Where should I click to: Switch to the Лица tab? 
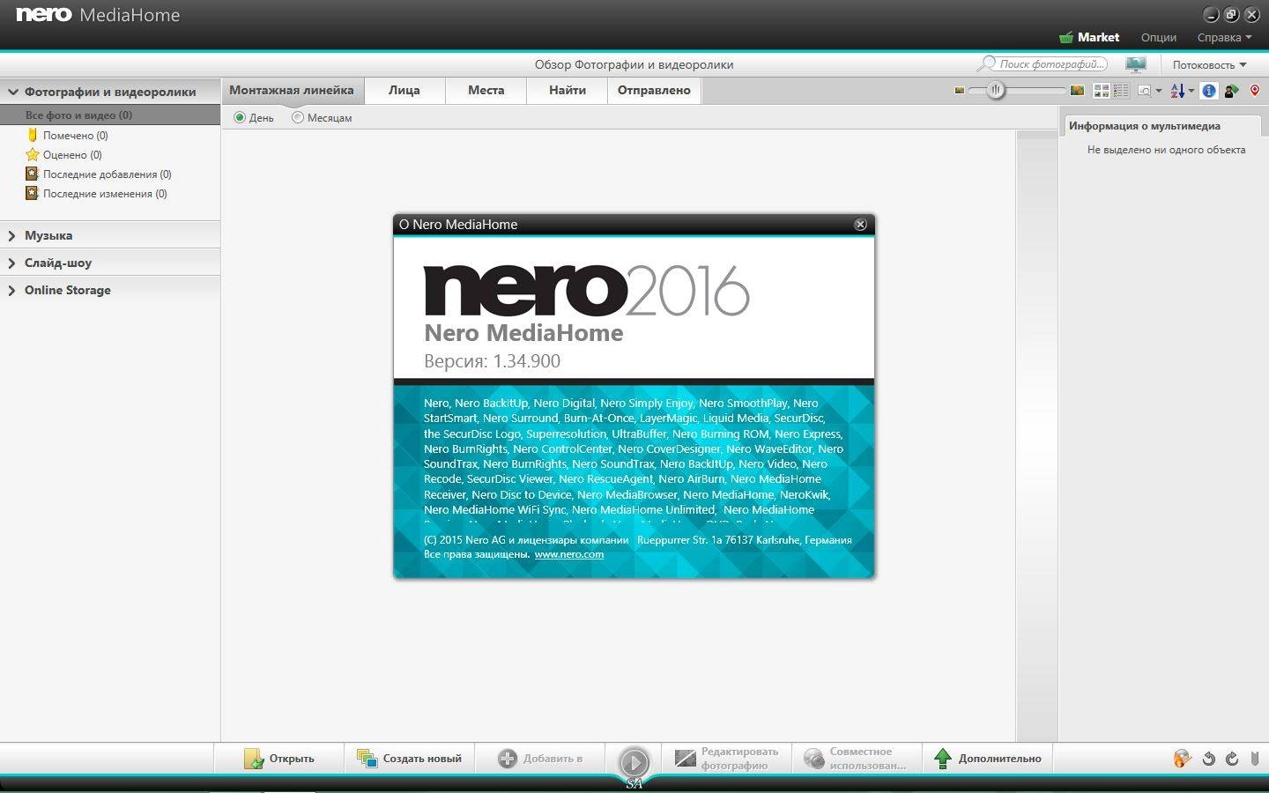click(x=404, y=90)
